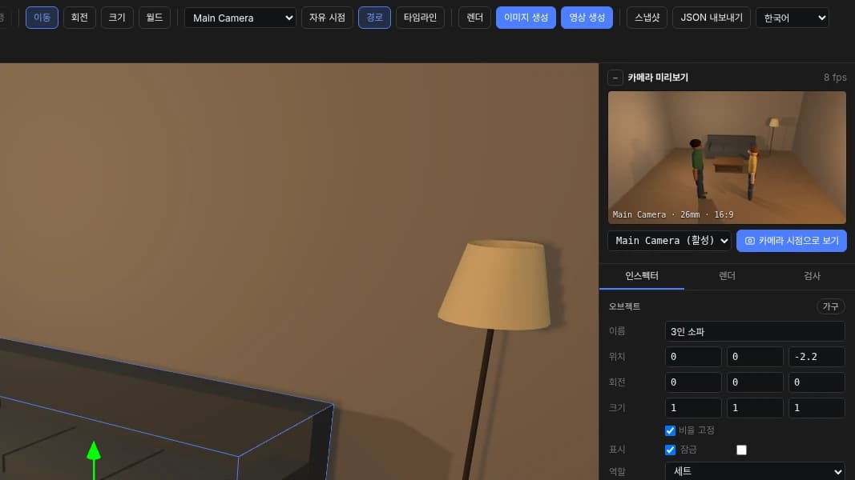This screenshot has height=480, width=855.
Task: Open the Main Camera dropdown in the toolbar
Action: [240, 18]
